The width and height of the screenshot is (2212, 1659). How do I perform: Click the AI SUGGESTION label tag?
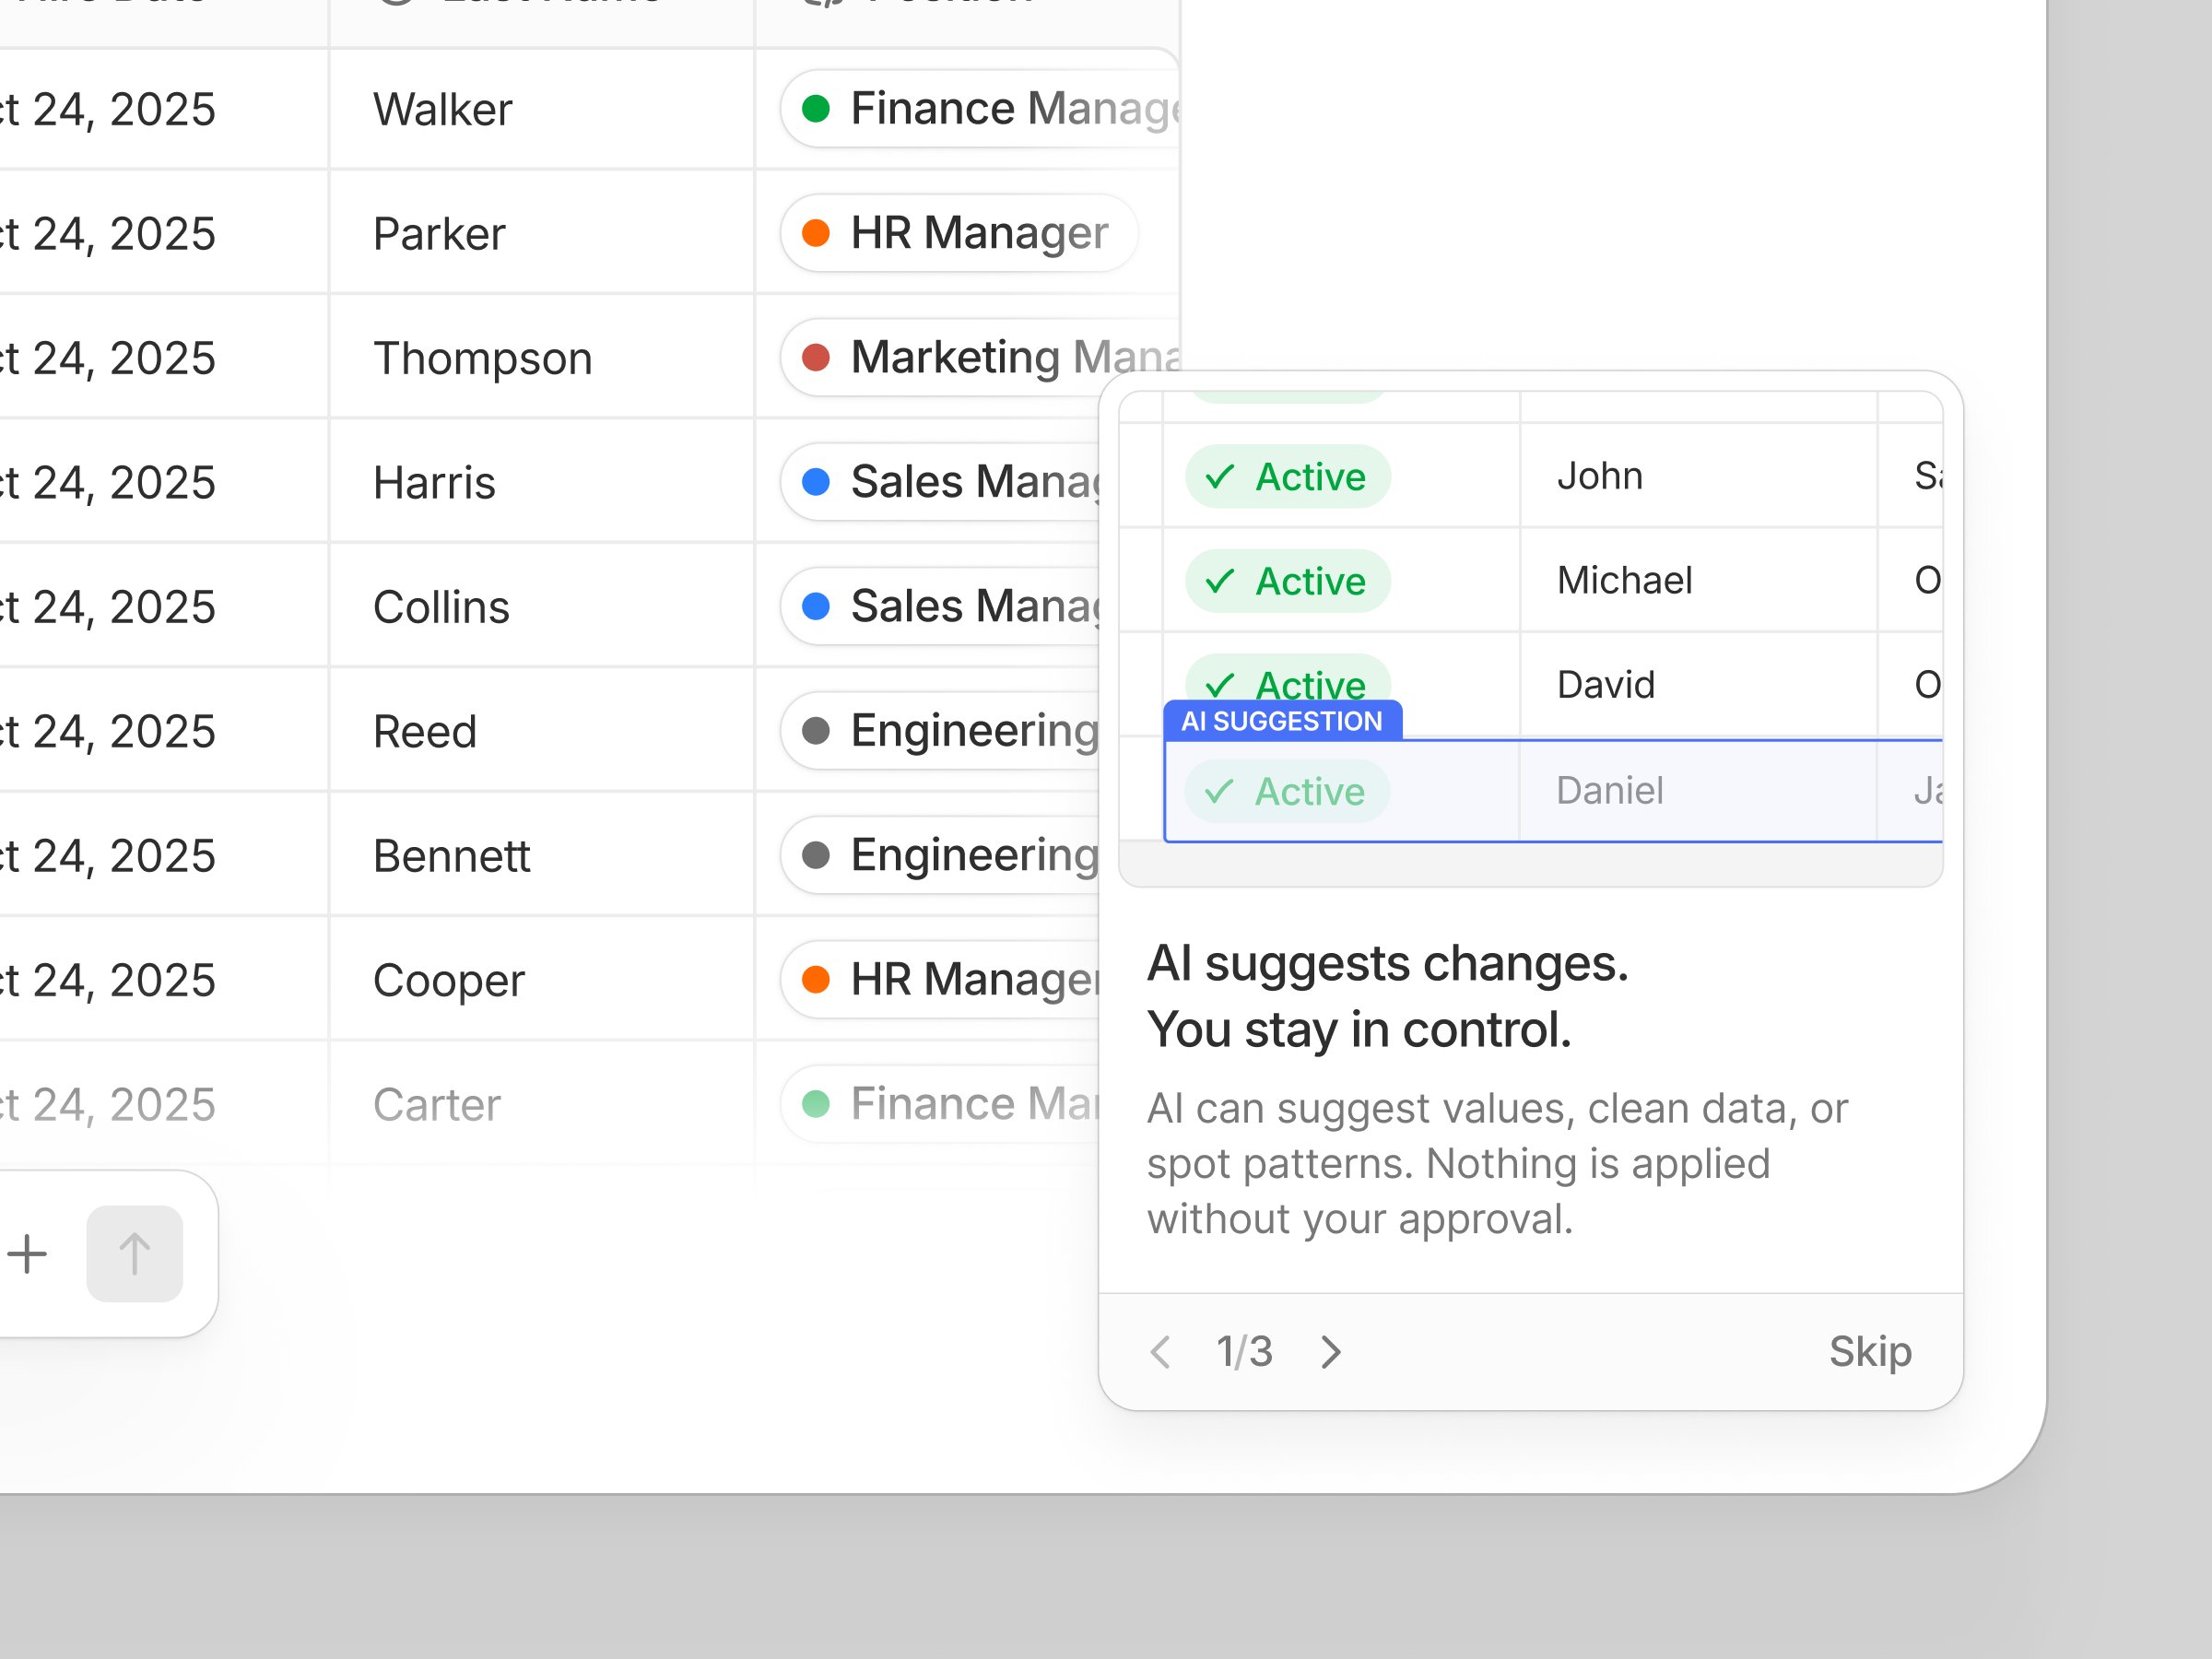pyautogui.click(x=1282, y=721)
